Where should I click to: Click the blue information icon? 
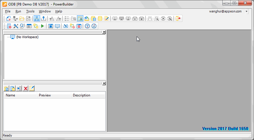click(94, 26)
